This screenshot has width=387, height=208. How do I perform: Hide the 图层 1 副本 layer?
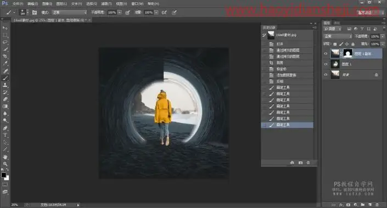coord(326,54)
